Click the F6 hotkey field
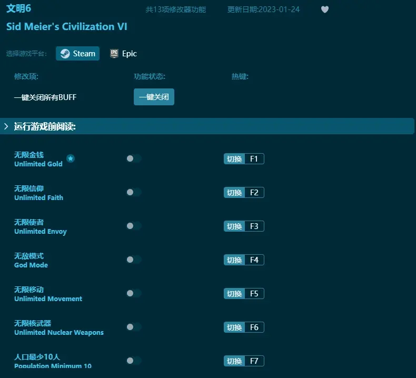Viewport: 416px width, 378px height. pos(254,327)
